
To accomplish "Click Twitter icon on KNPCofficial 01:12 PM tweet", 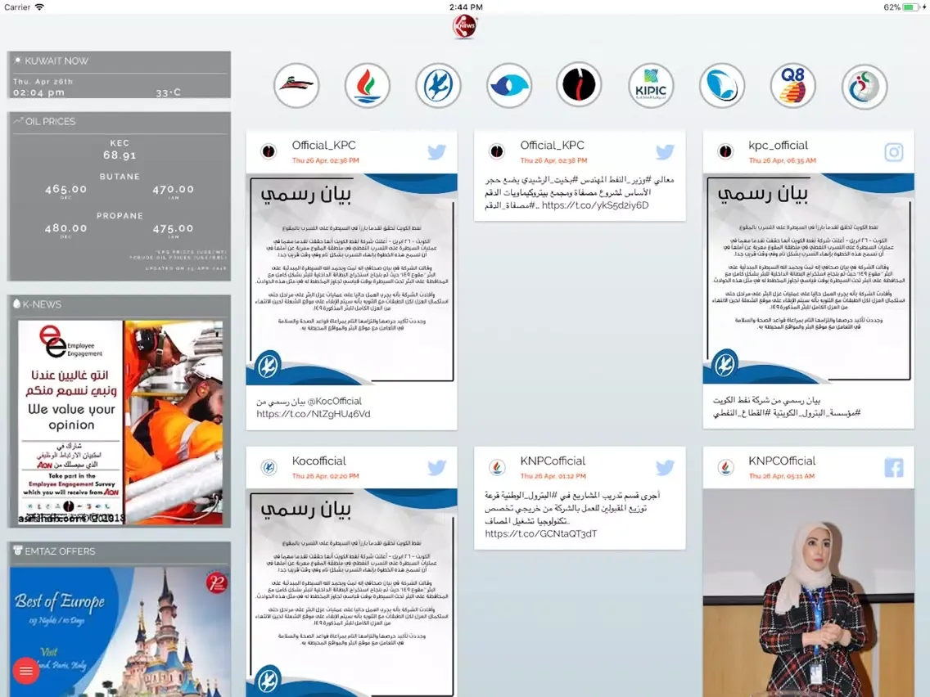I will (665, 468).
